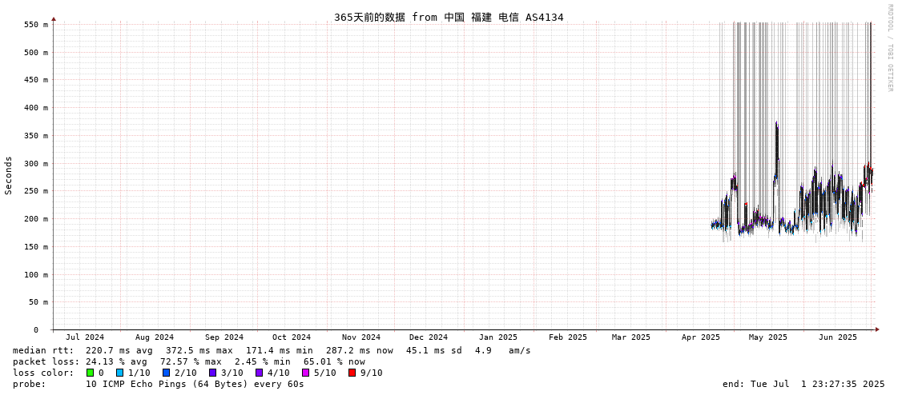Click the '287.2 ms now' rtt value
The width and height of the screenshot is (898, 395).
[360, 350]
